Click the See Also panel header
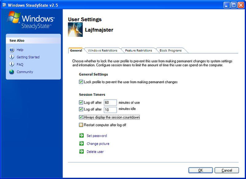The width and height of the screenshot is (246, 179). click(x=33, y=41)
